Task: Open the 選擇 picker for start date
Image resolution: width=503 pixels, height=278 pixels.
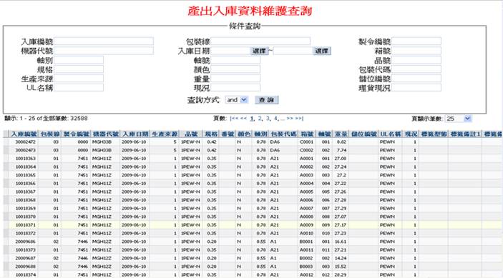Action: [x=259, y=51]
